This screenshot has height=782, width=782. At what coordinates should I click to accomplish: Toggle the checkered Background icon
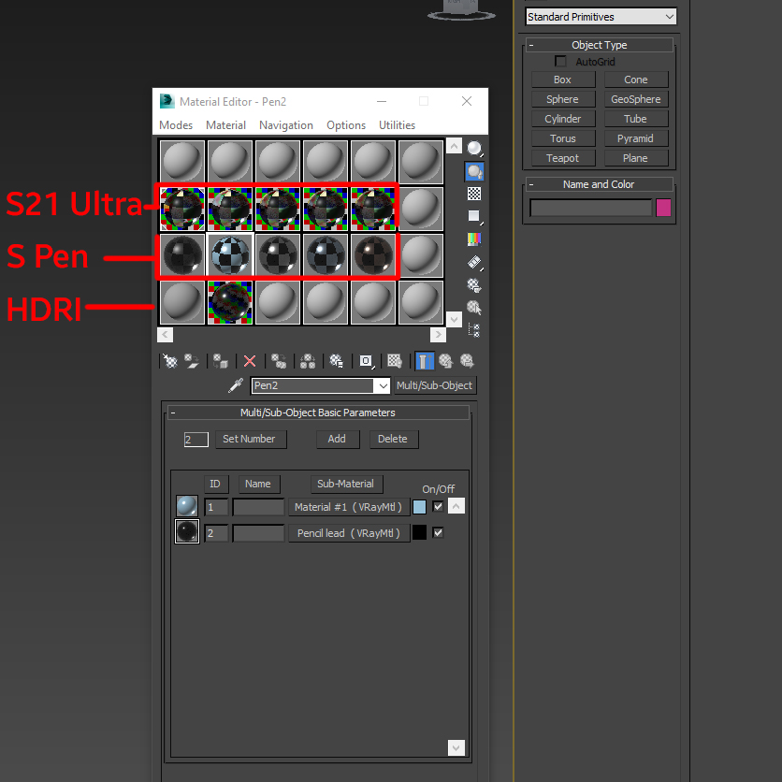click(x=474, y=194)
